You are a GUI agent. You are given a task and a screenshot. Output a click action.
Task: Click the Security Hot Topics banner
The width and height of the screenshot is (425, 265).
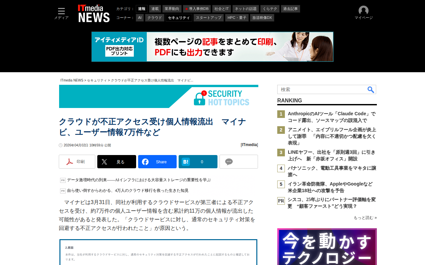159,96
